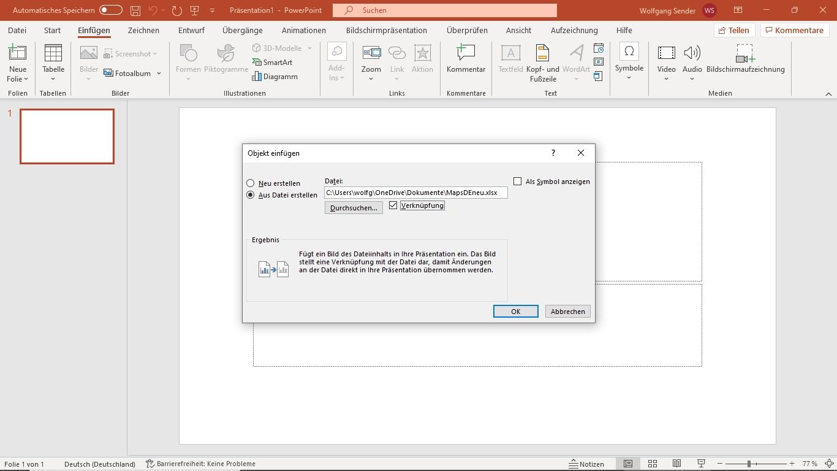Viewport: 837px width, 471px height.
Task: Click the Teilen button
Action: pyautogui.click(x=734, y=30)
